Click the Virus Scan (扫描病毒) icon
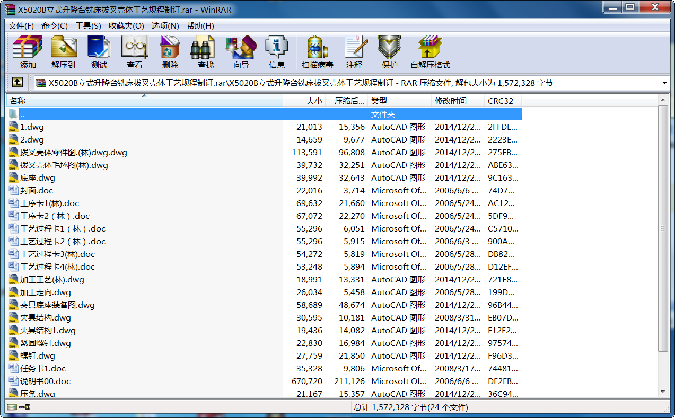The image size is (675, 418). click(317, 52)
